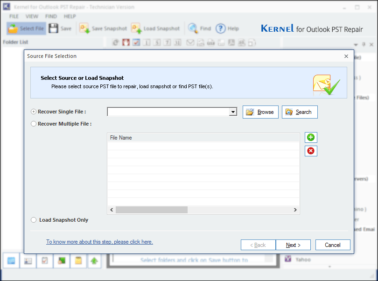Screen dimensions: 378x281
Task: Click the EML file export icon
Action: click(201, 42)
